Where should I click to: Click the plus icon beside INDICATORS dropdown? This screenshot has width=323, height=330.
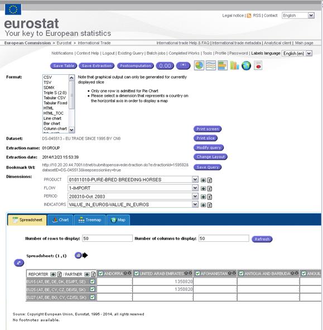[x=203, y=205]
